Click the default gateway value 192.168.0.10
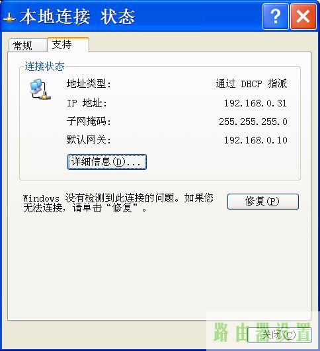 click(255, 140)
